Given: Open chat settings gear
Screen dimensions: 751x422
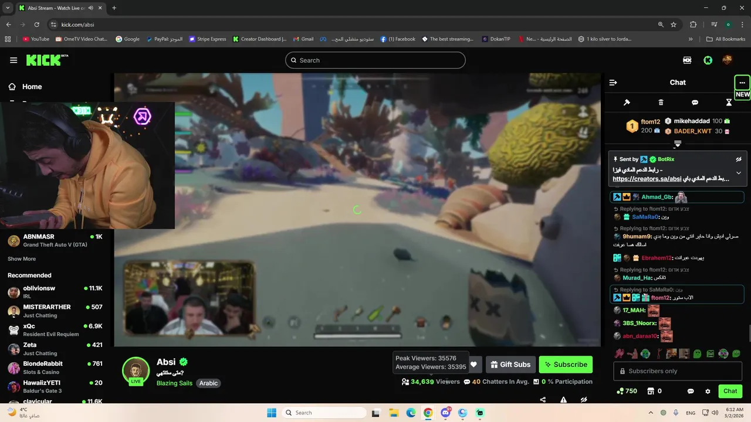Looking at the screenshot, I should click(708, 391).
